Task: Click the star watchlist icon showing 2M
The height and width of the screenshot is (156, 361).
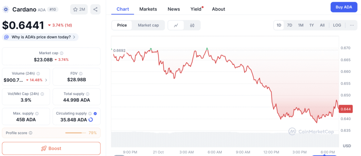Action: click(79, 9)
